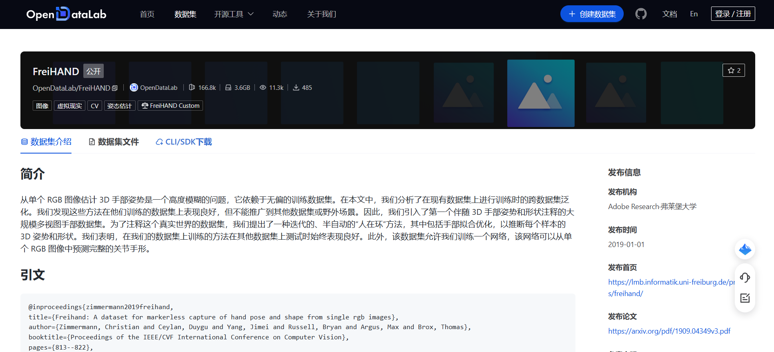Open 数据集 navigation item
Screen dimensions: 774x352
[185, 14]
